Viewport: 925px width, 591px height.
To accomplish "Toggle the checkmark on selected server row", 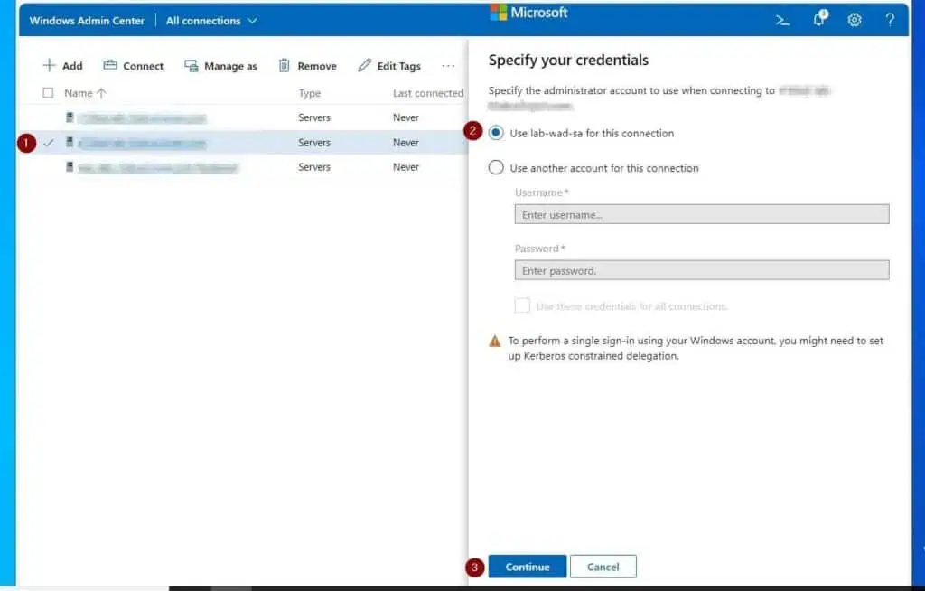I will click(49, 142).
